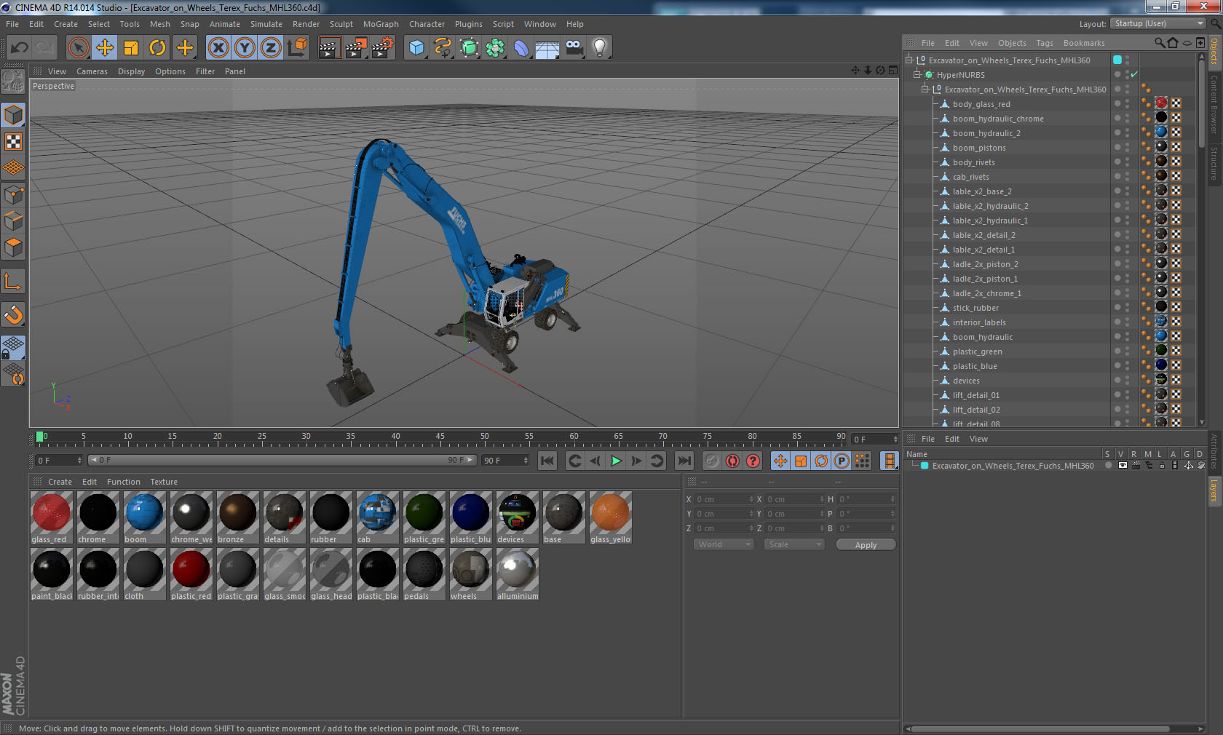Activate the Rotate tool
Viewport: 1223px width, 735px height.
(157, 48)
